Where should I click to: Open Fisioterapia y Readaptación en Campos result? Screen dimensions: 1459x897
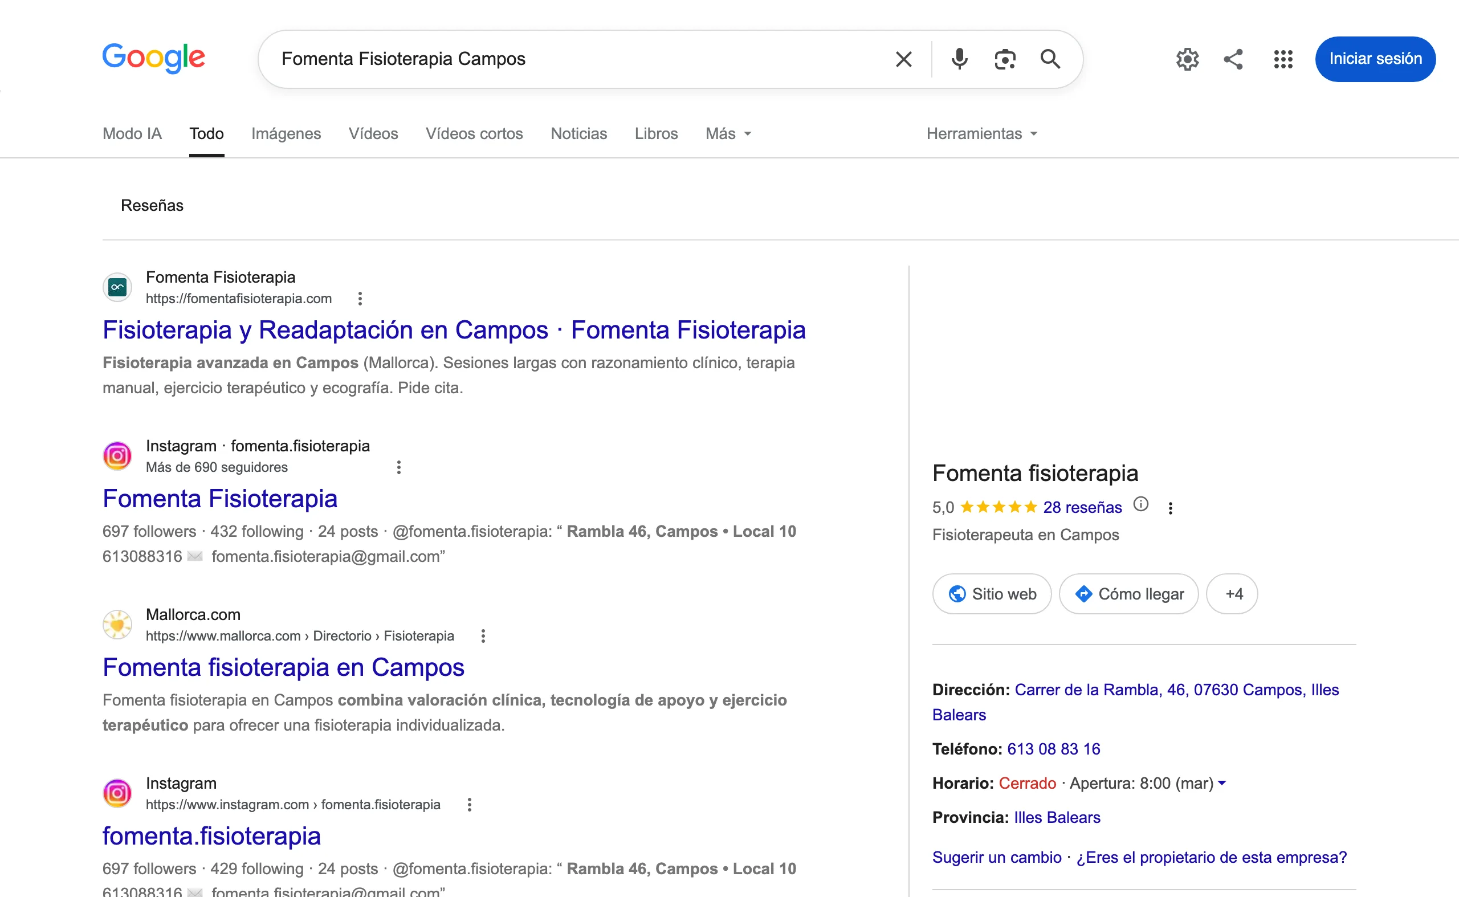pyautogui.click(x=454, y=330)
